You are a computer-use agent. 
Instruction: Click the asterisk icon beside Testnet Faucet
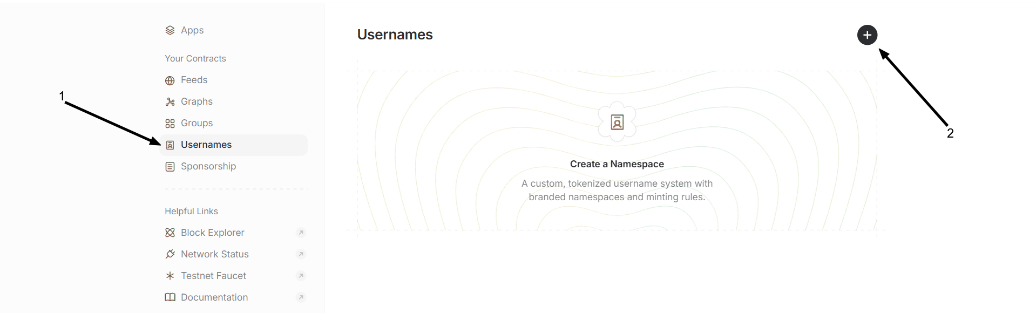170,276
